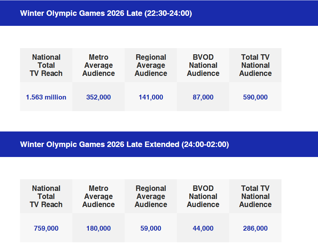
Task: Select the National Total TV Reach header above 759,000
Action: (x=46, y=196)
